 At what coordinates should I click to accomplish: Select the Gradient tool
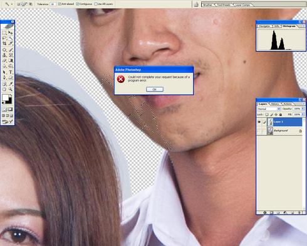click(x=11, y=60)
